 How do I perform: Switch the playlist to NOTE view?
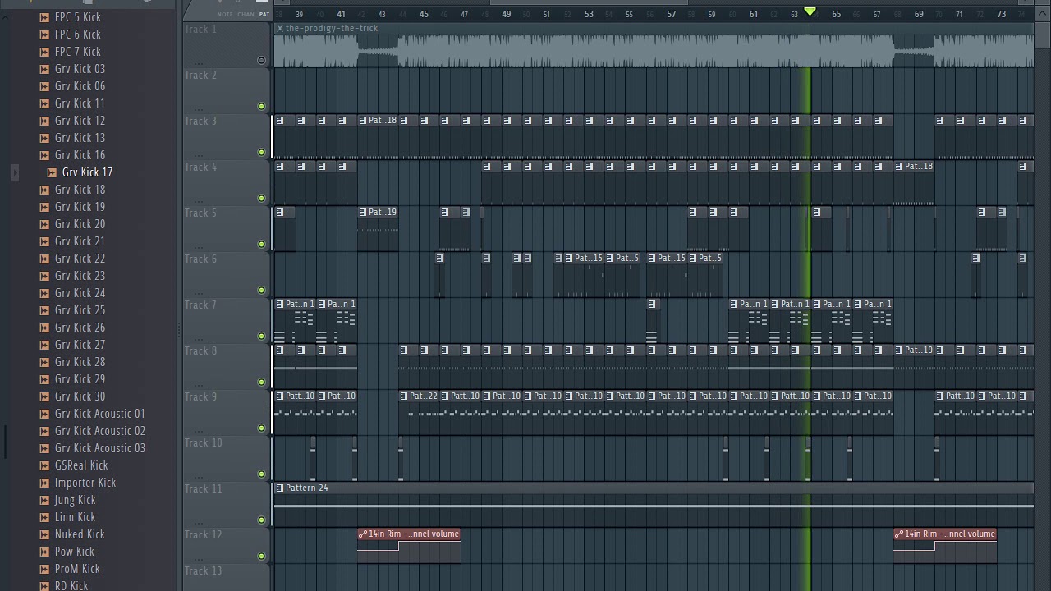click(x=225, y=14)
